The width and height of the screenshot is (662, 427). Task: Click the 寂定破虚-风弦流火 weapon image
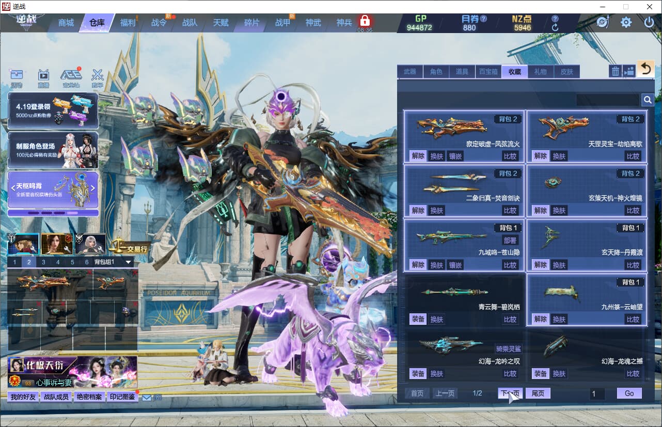[x=452, y=127]
